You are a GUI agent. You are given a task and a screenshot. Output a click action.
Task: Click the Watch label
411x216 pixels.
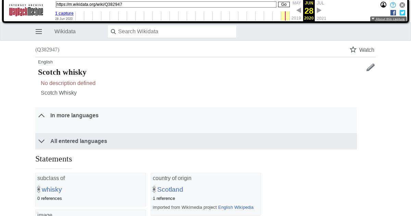[x=366, y=50]
